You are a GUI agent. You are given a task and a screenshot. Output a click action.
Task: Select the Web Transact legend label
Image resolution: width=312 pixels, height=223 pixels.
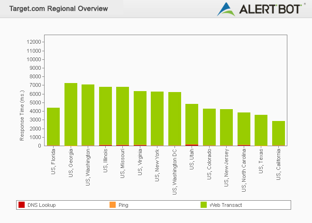[226, 205]
